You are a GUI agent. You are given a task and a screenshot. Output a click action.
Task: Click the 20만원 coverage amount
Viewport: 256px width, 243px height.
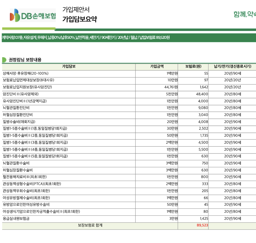[x=172, y=122]
